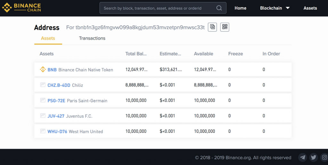Open the Twitter icon in footer
Viewport: 328px width, 165px height.
point(314,158)
